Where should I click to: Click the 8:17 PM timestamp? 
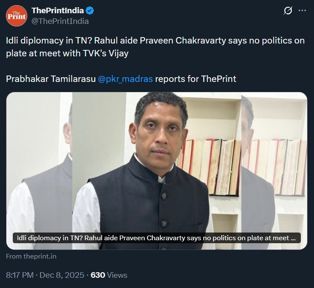20,275
